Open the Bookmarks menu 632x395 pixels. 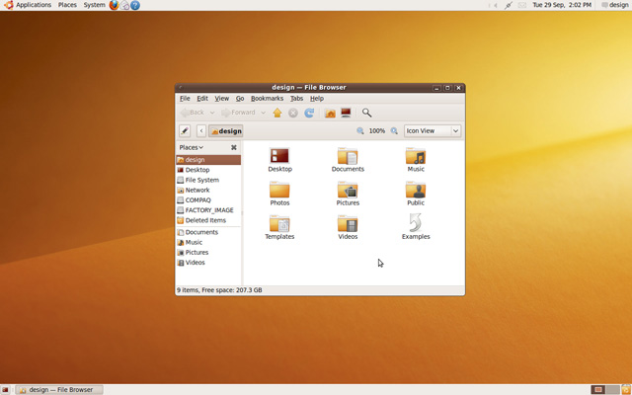267,99
